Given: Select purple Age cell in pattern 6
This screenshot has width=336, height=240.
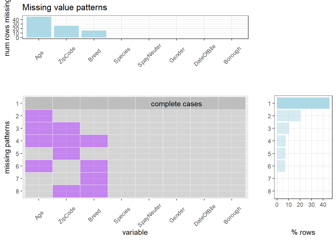Looking at the screenshot, I should [x=39, y=166].
